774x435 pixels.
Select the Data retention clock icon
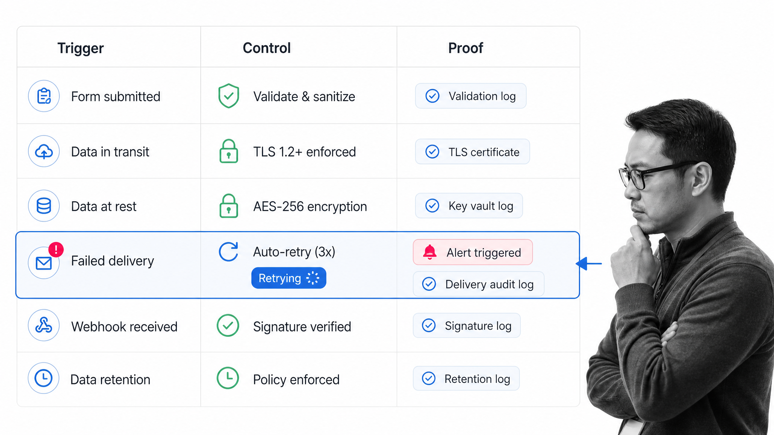point(43,378)
